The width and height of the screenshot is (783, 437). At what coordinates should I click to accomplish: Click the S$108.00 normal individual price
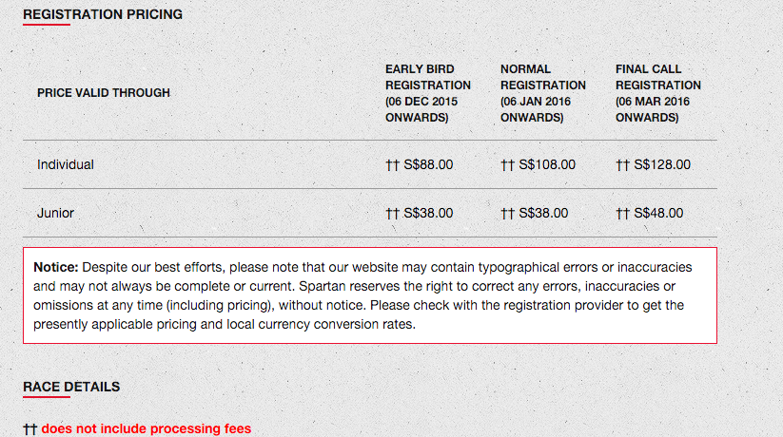tap(547, 164)
